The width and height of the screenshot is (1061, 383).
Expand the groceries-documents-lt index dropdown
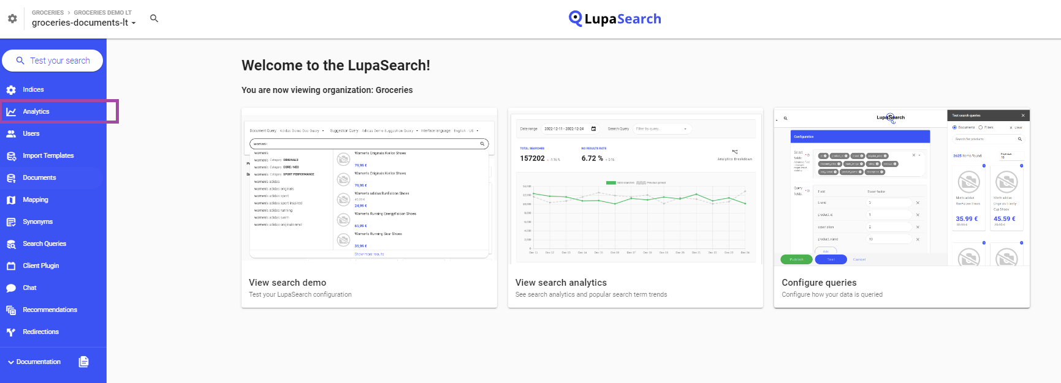(84, 23)
